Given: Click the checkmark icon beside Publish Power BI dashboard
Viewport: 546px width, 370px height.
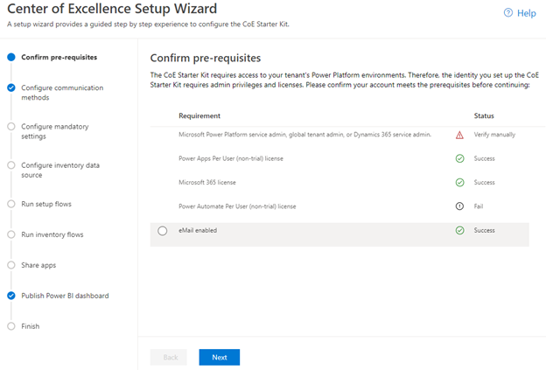Looking at the screenshot, I should (11, 296).
